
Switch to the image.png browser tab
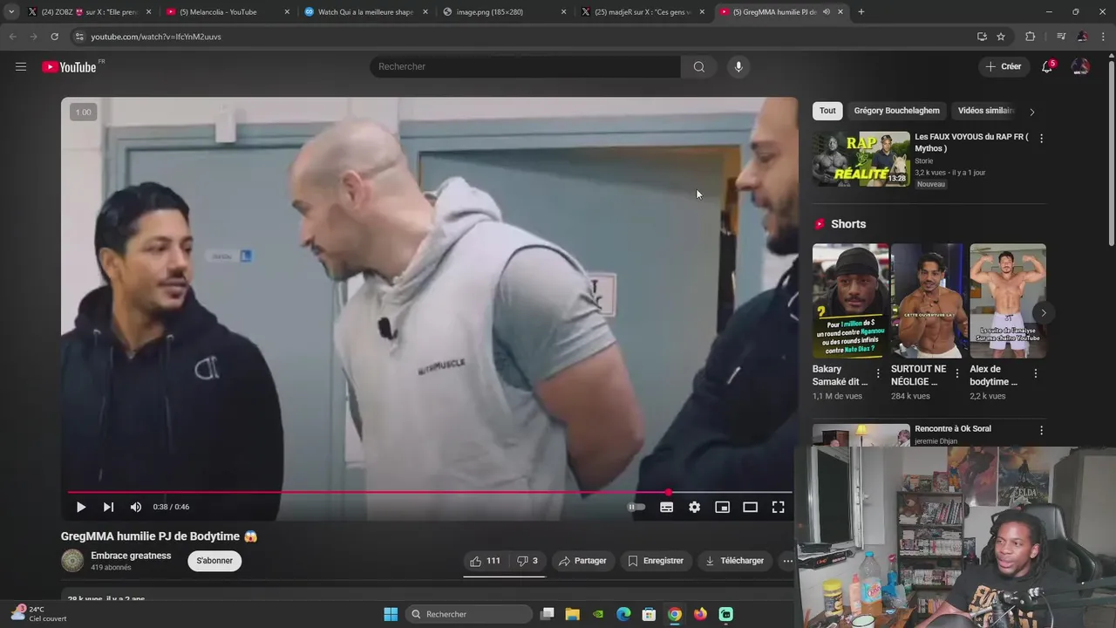[503, 12]
